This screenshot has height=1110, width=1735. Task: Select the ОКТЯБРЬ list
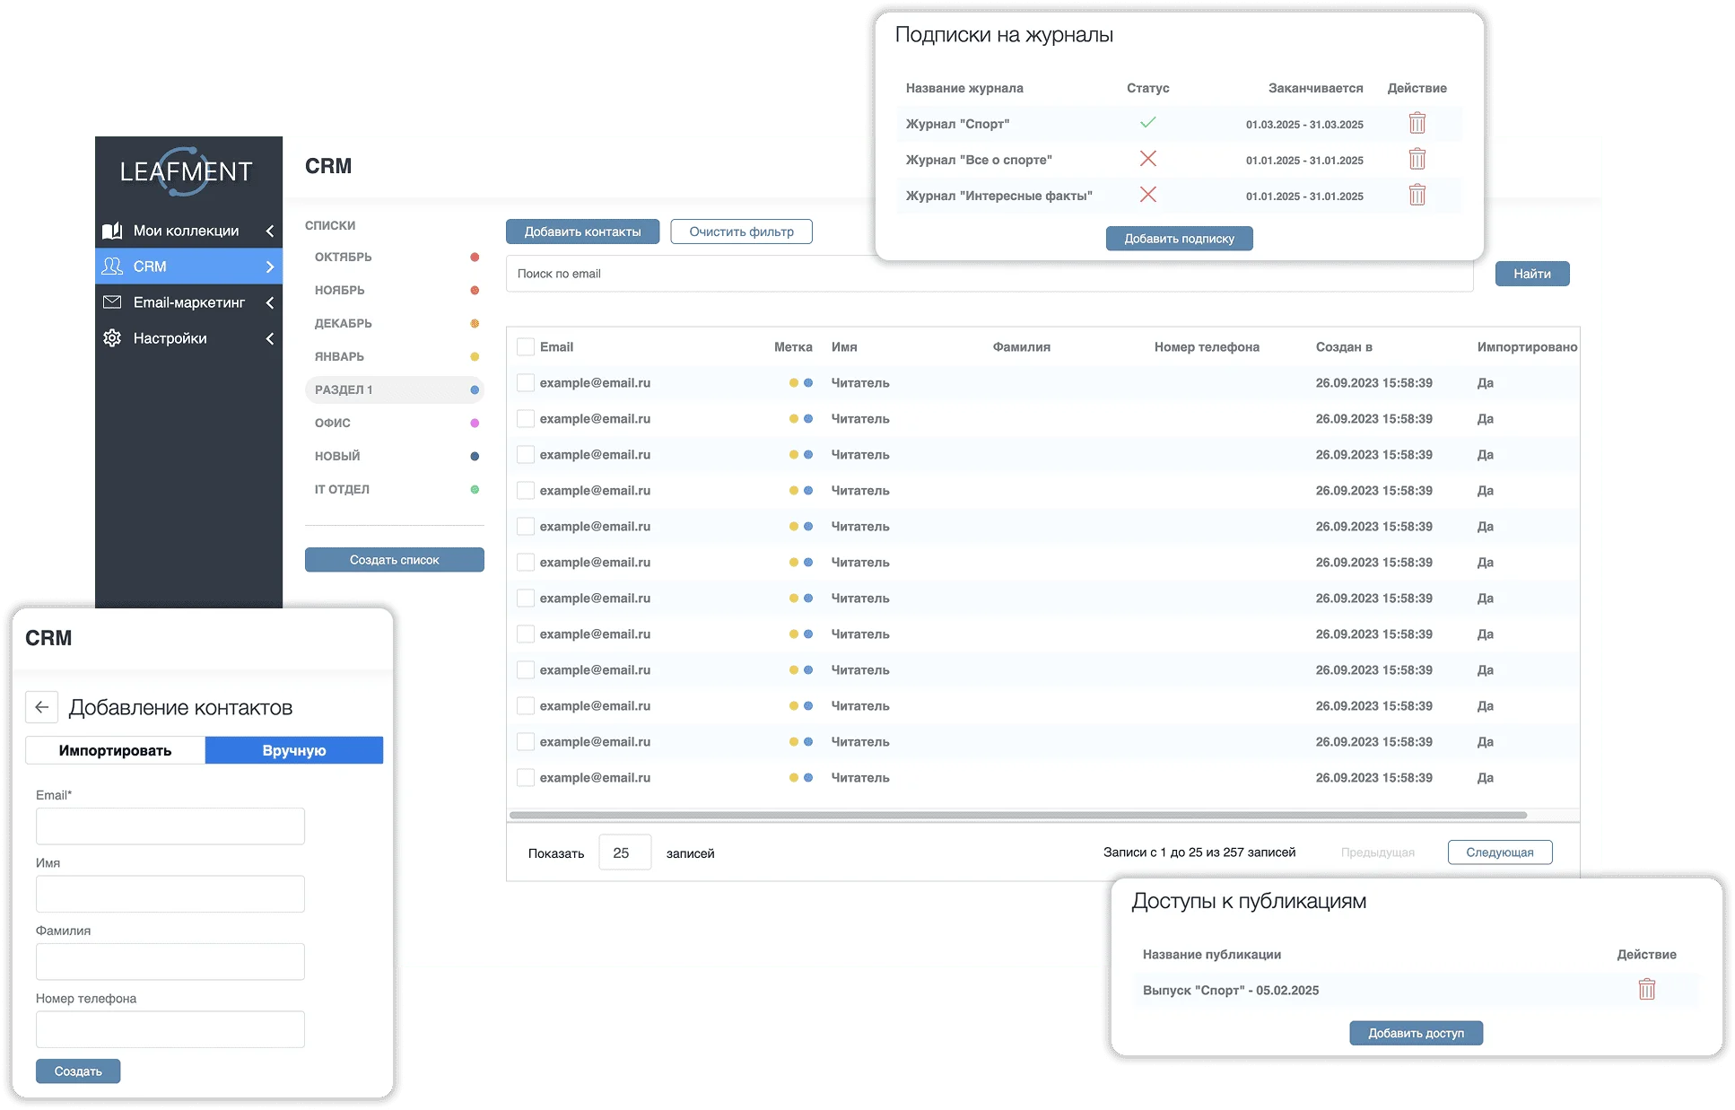coord(344,257)
